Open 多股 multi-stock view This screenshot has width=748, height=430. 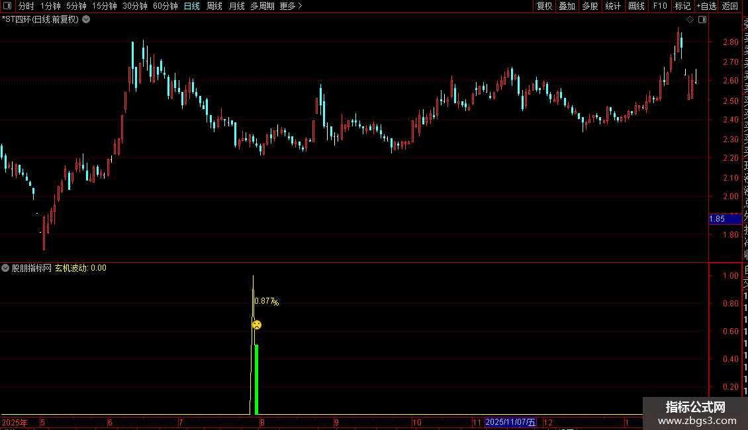(590, 6)
